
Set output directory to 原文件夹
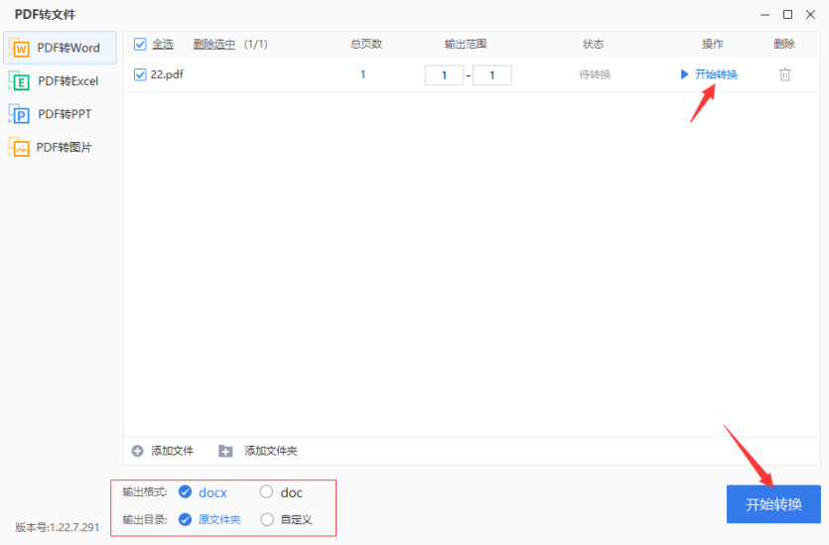[185, 519]
